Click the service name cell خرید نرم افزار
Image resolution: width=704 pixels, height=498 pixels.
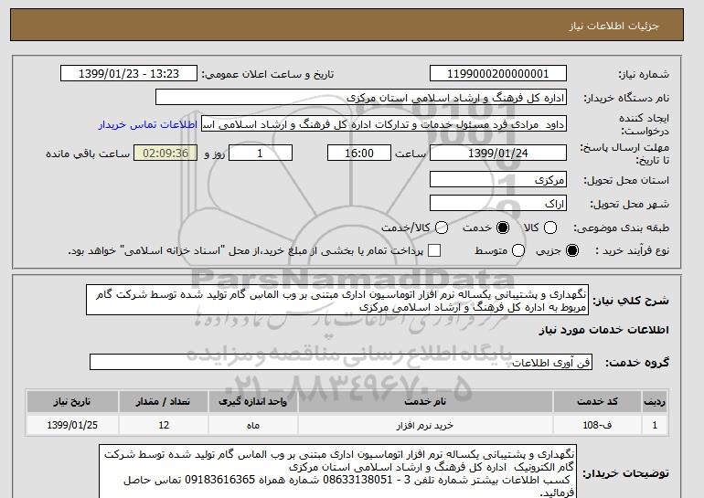point(425,425)
